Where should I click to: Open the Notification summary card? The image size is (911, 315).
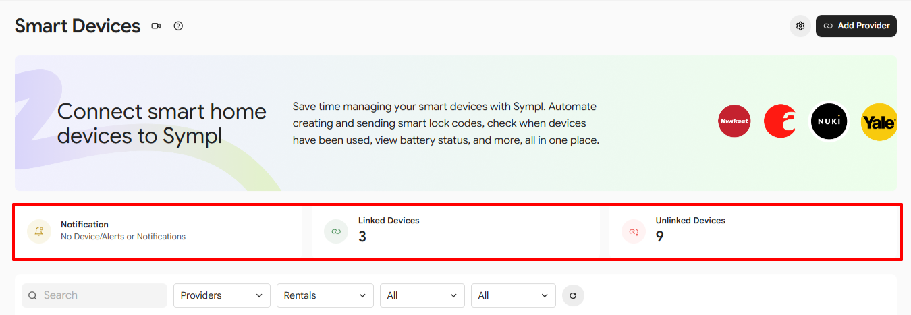[159, 231]
